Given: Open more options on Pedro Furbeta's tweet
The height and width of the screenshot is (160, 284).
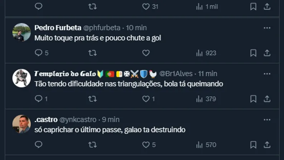Looking at the screenshot, I should [267, 28].
